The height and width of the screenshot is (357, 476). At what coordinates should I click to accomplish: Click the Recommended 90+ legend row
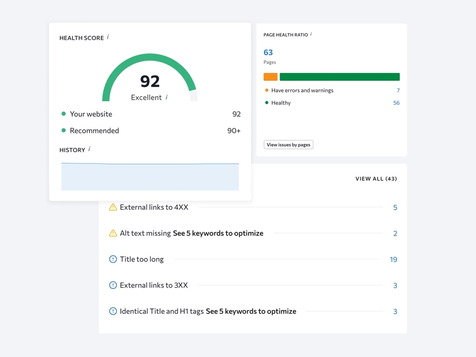[x=151, y=131]
